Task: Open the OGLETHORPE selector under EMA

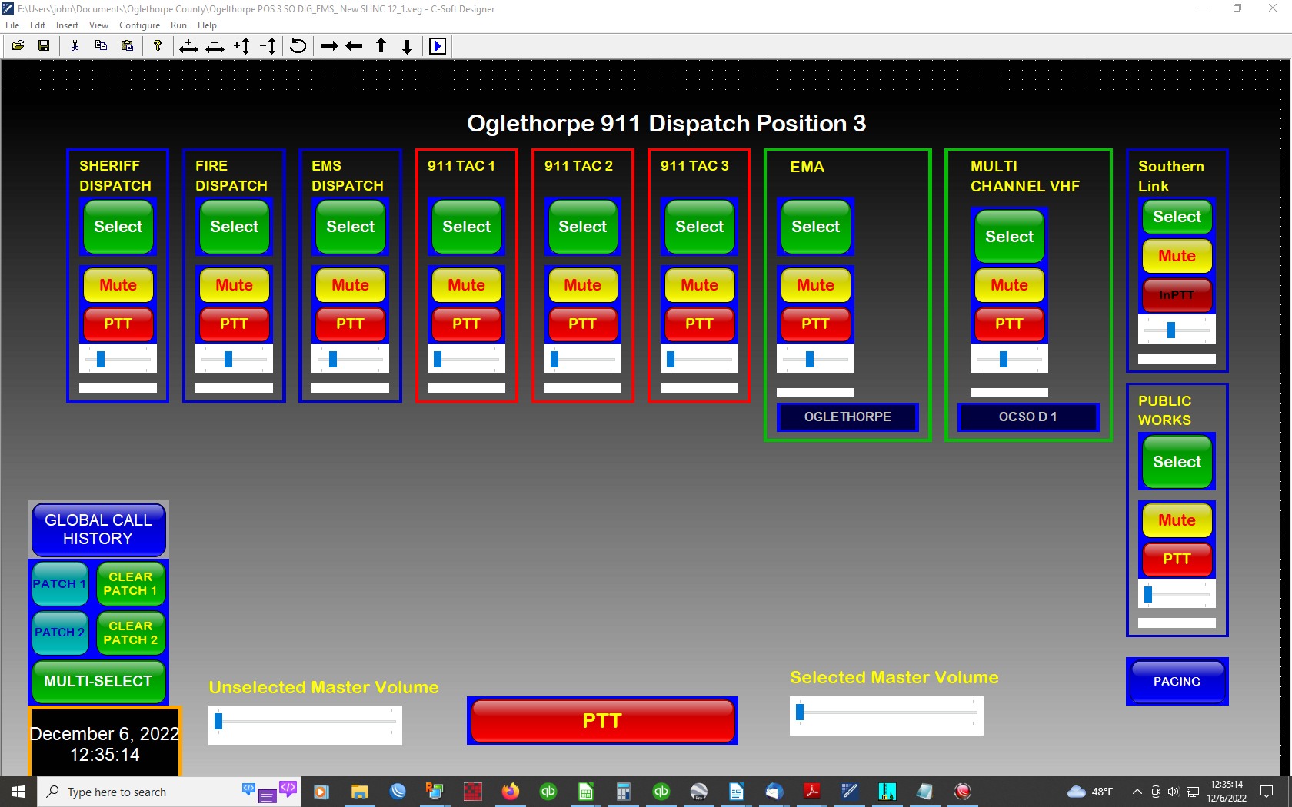Action: [847, 417]
